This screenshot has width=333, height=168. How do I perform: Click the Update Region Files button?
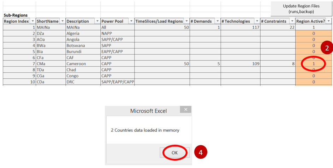click(x=301, y=9)
